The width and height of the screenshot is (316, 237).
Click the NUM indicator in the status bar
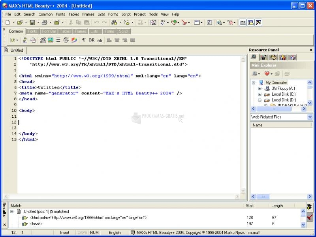pyautogui.click(x=94, y=232)
